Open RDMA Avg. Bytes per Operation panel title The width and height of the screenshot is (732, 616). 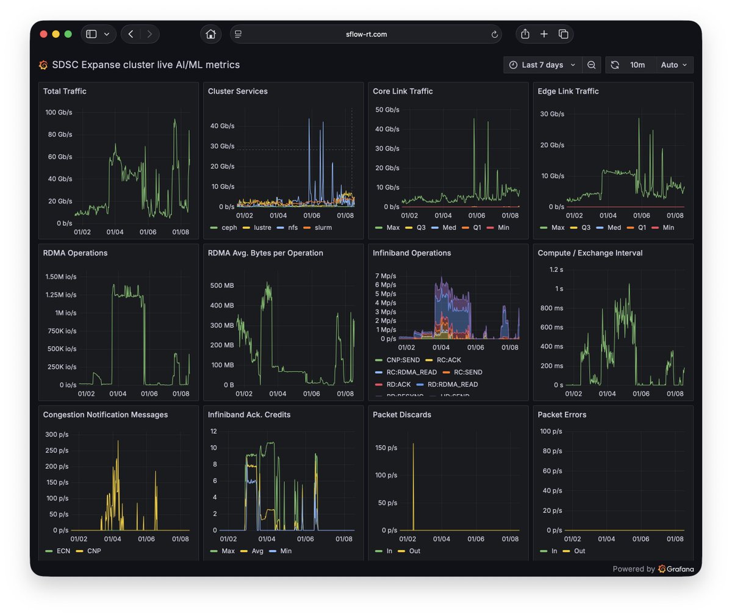tap(265, 252)
